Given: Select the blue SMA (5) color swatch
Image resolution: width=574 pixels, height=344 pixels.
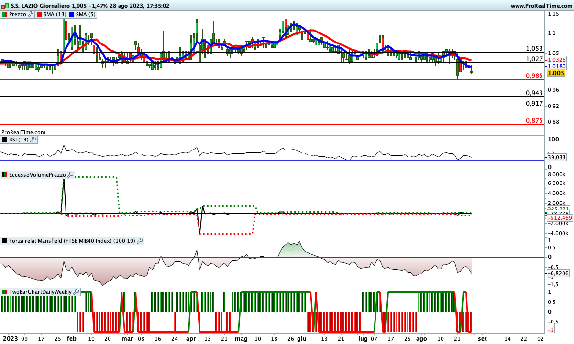Looking at the screenshot, I should [72, 14].
